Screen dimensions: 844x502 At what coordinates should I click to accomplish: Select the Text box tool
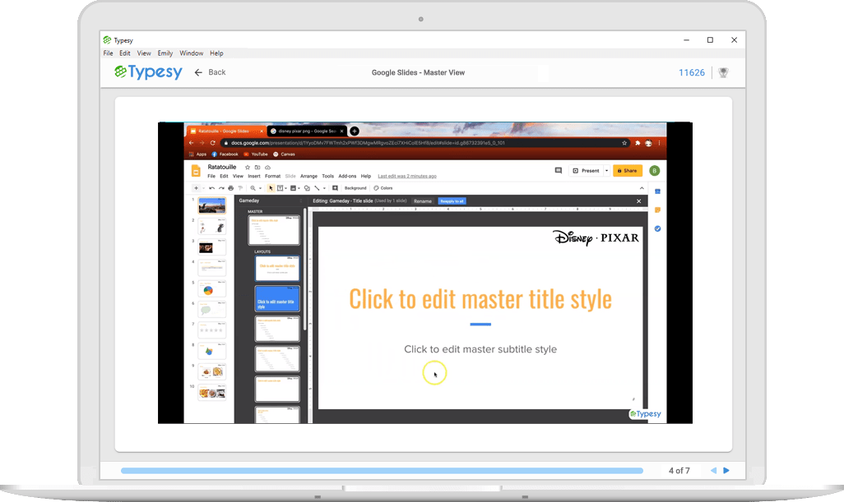[280, 188]
